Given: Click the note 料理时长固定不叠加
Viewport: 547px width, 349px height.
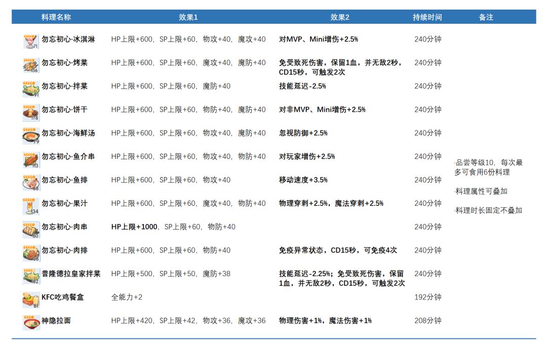Looking at the screenshot, I should click(488, 210).
